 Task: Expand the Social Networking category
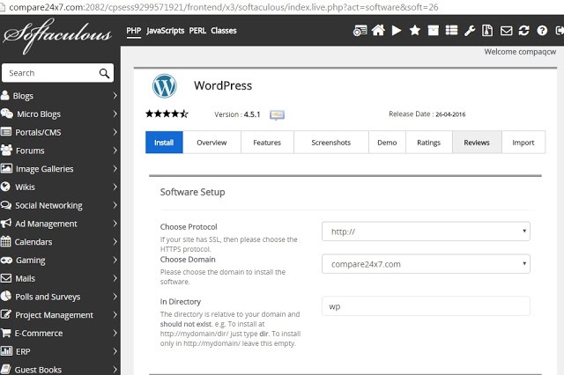[60, 205]
